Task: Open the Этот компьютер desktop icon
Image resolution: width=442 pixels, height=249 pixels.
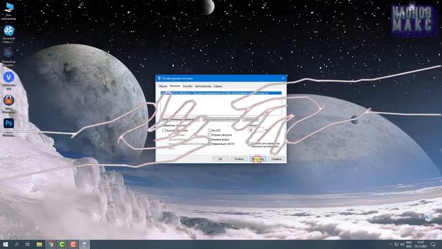Action: (x=9, y=11)
